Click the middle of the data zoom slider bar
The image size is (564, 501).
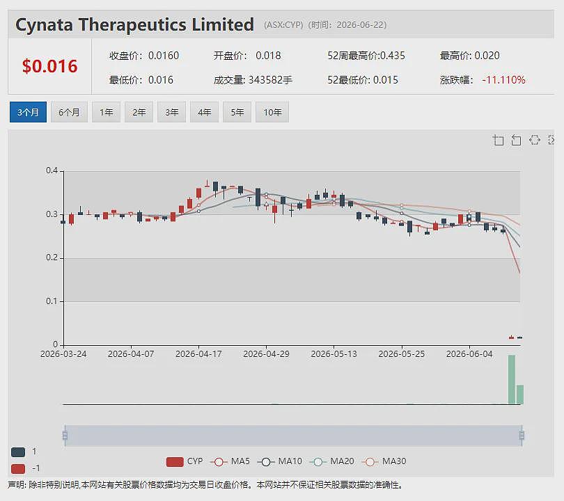pyautogui.click(x=293, y=436)
